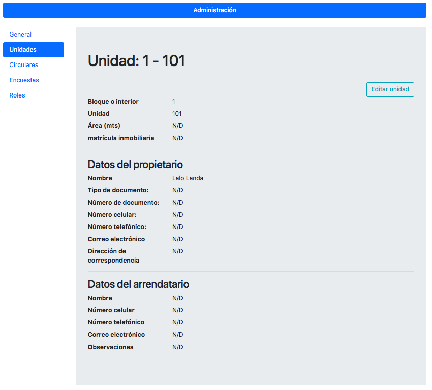Click the Datos del propietario heading
Viewport: 432px width, 390px height.
135,165
